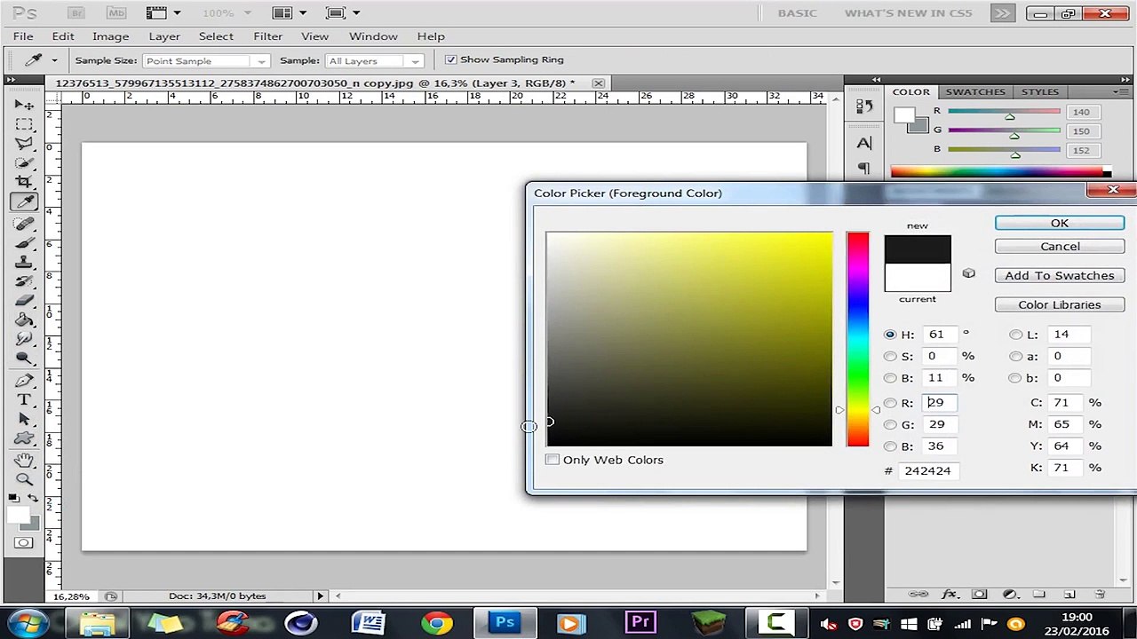Open the Sample All Layers dropdown
The width and height of the screenshot is (1137, 639).
point(374,60)
